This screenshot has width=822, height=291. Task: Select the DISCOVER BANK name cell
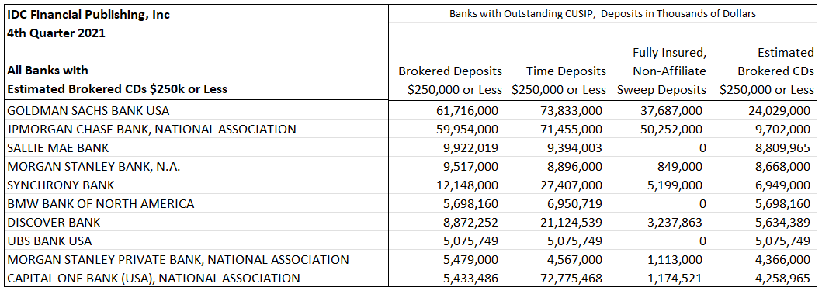pos(195,222)
